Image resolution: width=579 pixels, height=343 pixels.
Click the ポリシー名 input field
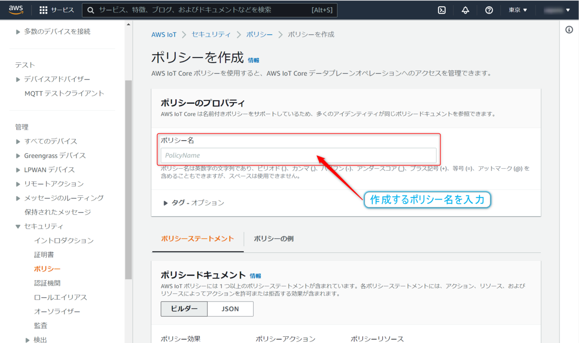tap(298, 155)
